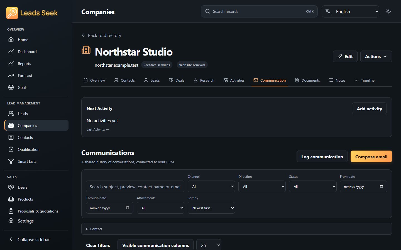Click the Log communication button

click(322, 157)
